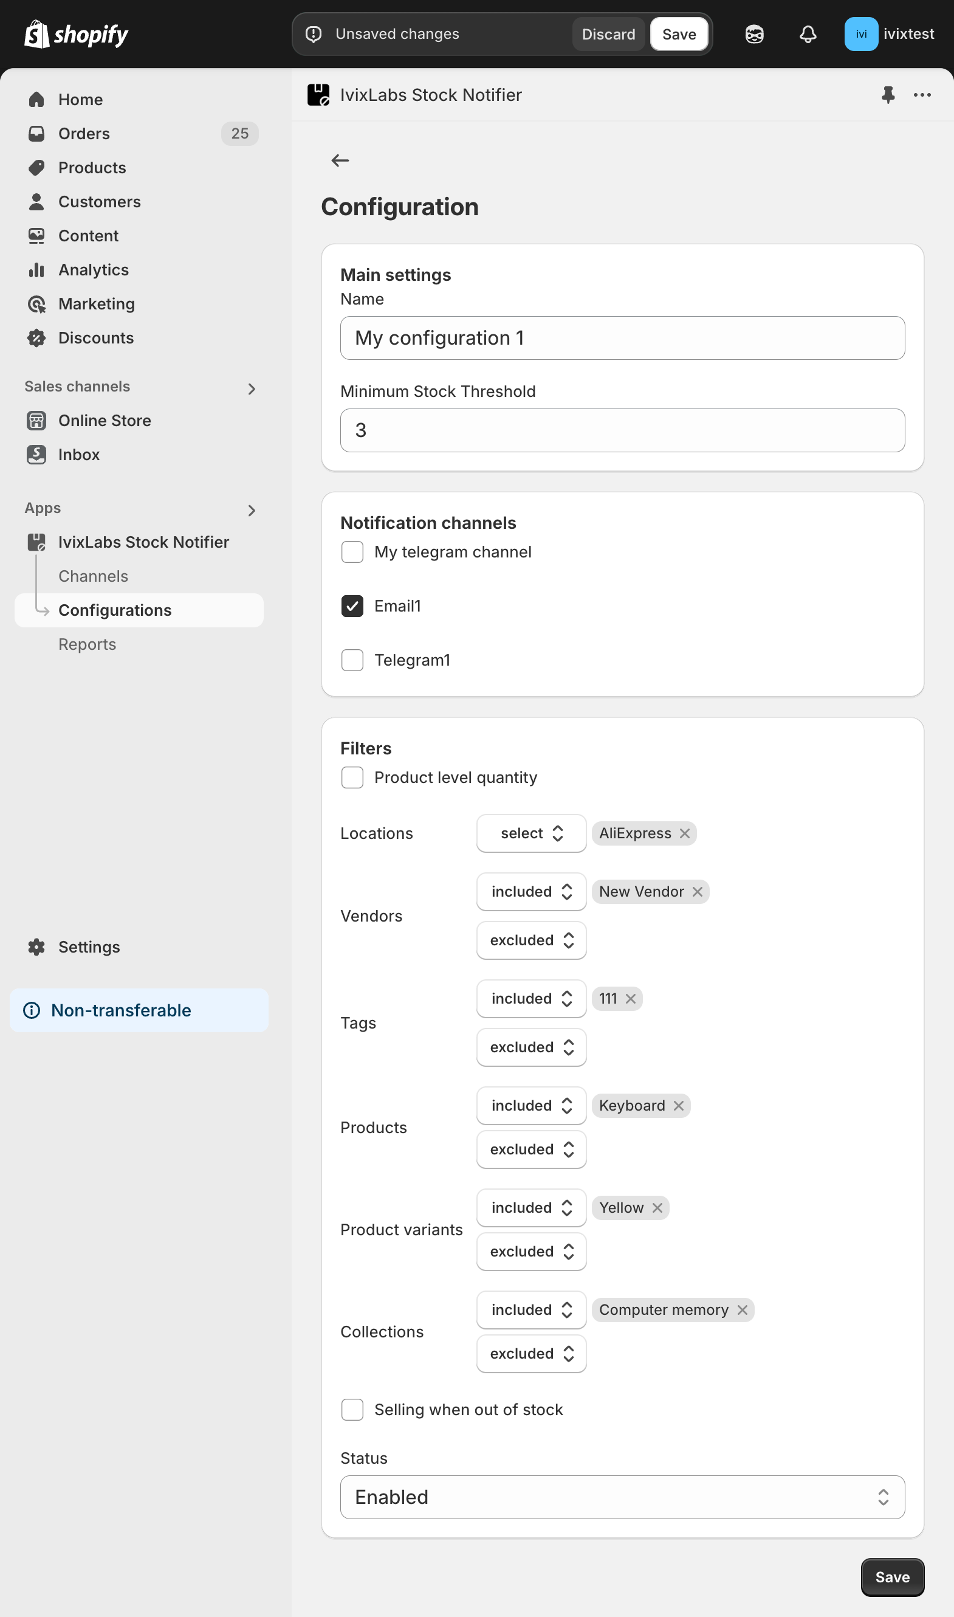The width and height of the screenshot is (954, 1617).
Task: Open the Sidekick assistant icon
Action: pyautogui.click(x=754, y=34)
